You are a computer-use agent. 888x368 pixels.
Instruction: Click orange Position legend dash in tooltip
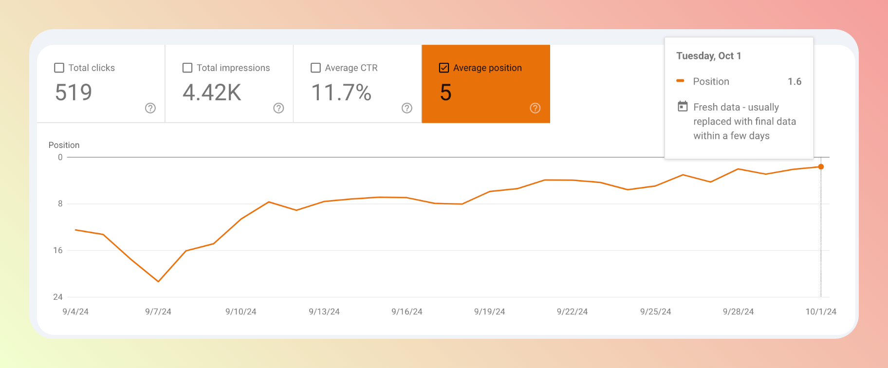point(681,81)
